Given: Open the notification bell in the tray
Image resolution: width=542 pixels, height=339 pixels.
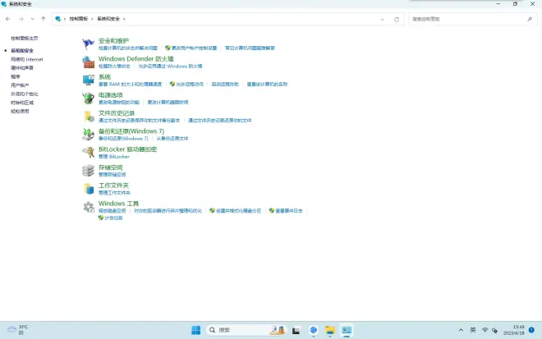Looking at the screenshot, I should [531, 330].
